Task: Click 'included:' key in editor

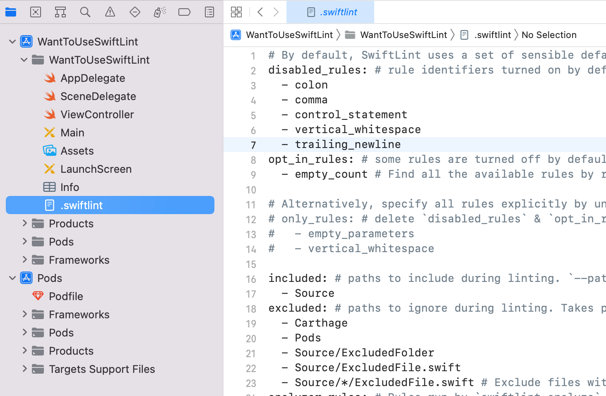Action: pyautogui.click(x=298, y=278)
